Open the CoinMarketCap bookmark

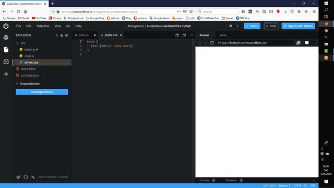click(x=208, y=18)
